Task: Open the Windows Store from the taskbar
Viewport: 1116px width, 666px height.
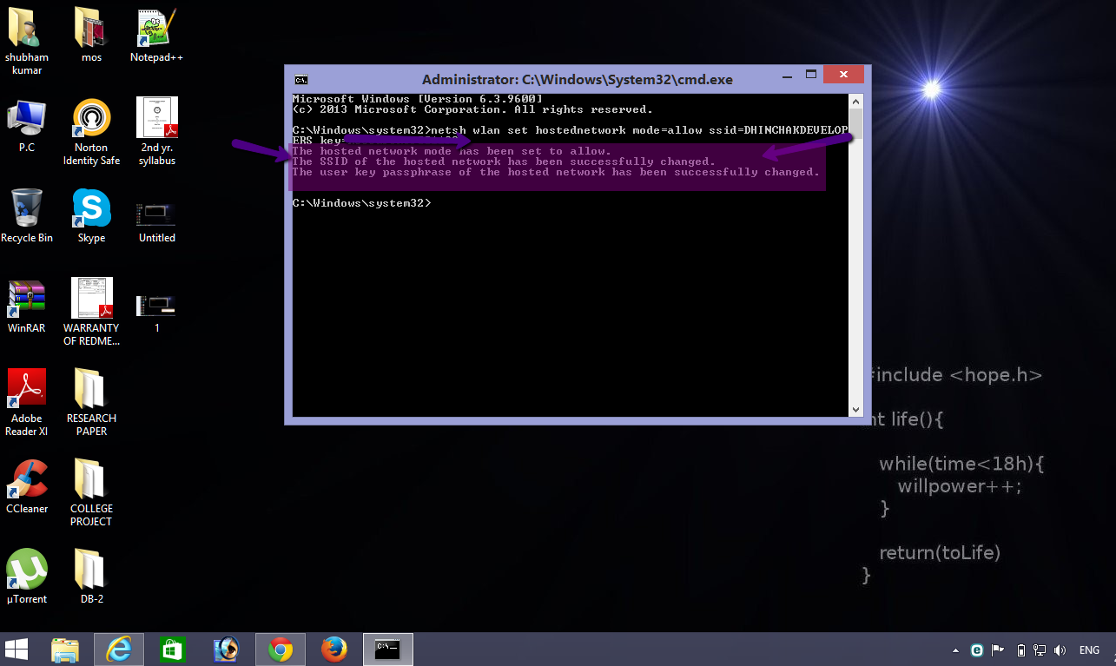Action: 172,650
